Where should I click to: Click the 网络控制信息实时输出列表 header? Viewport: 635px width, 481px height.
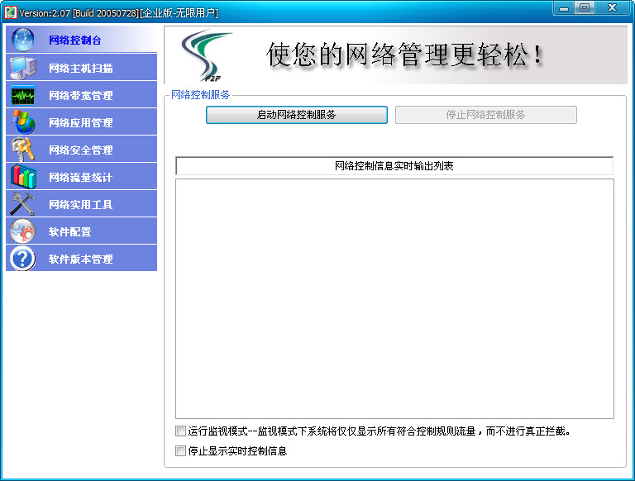tap(394, 165)
